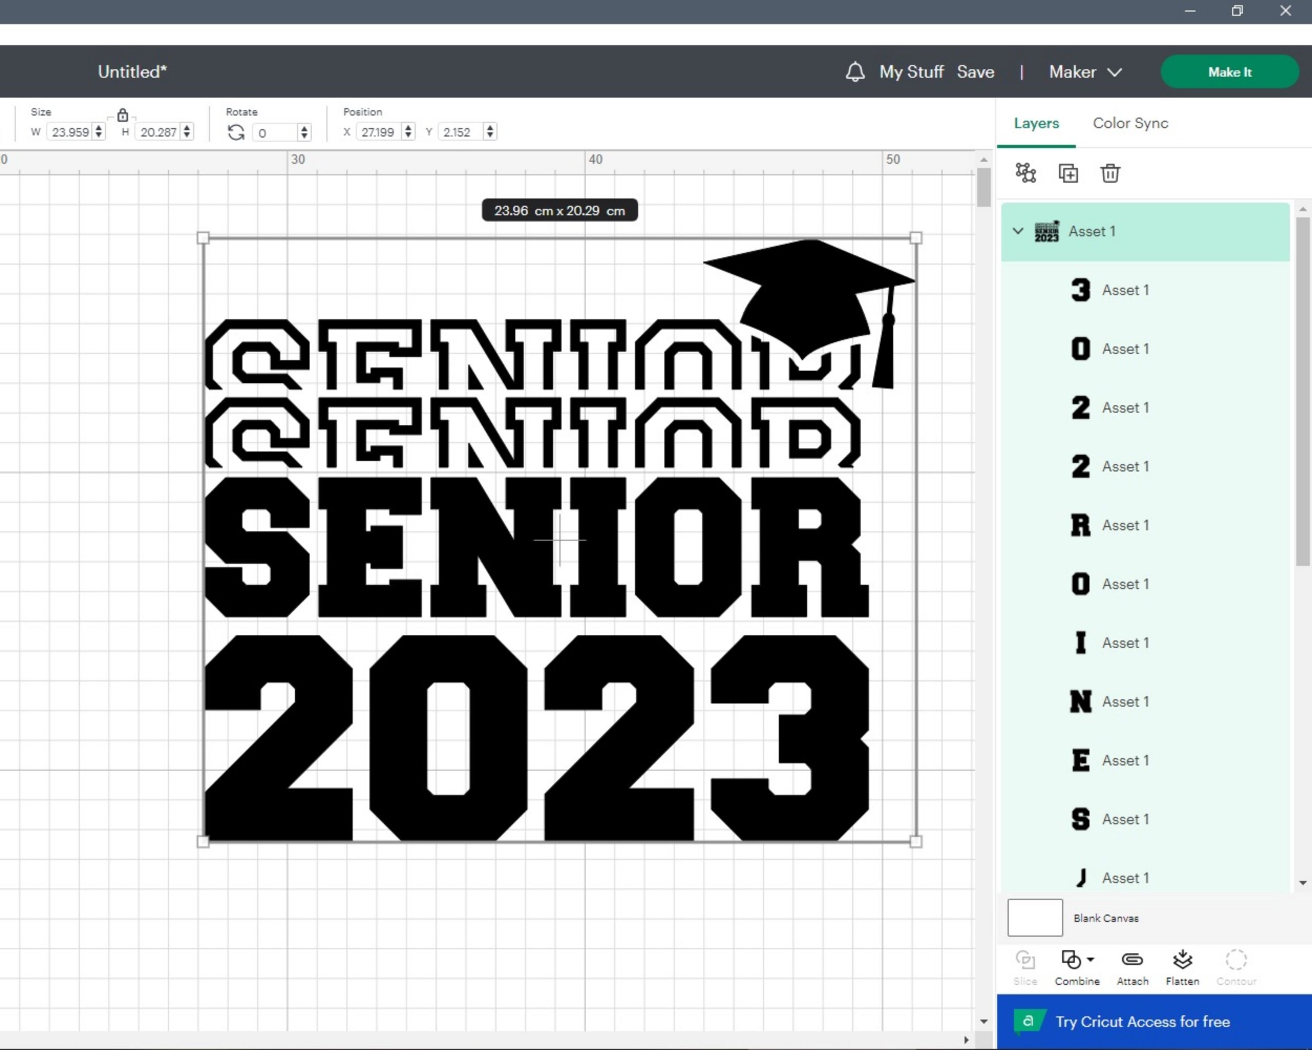Delete the selected Asset 1 group
1312x1050 pixels.
(x=1110, y=173)
